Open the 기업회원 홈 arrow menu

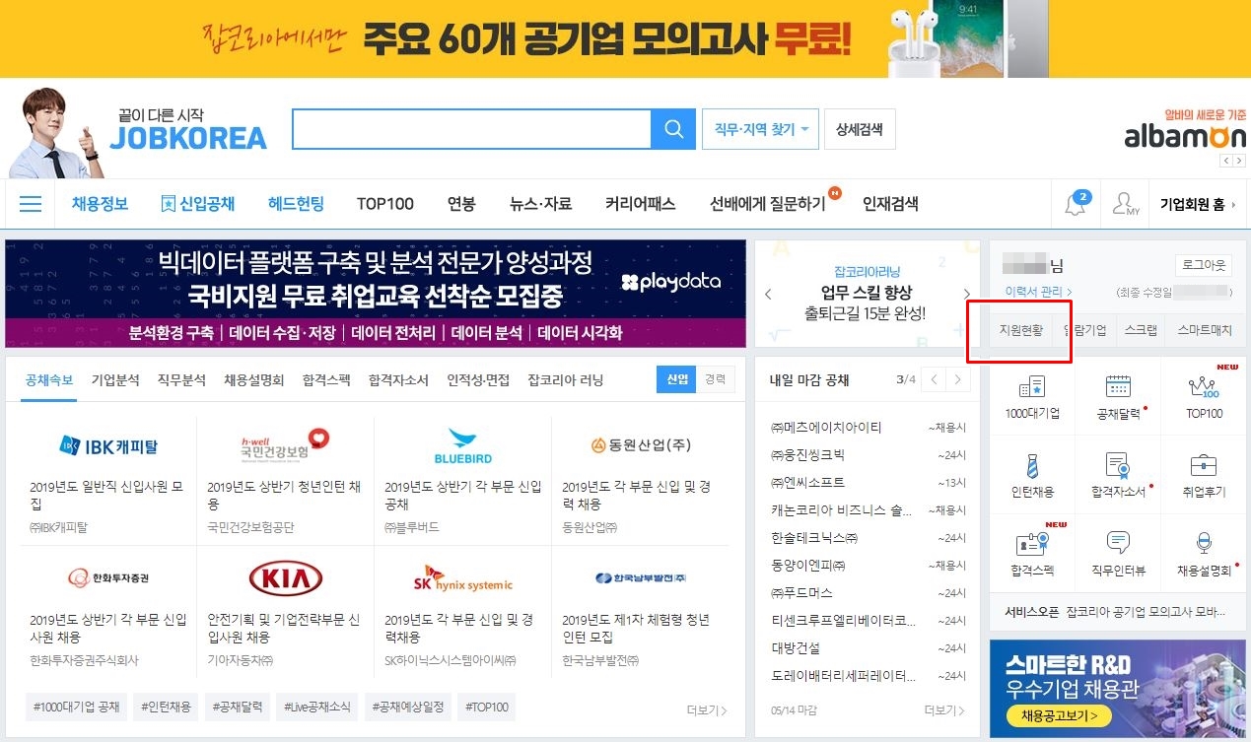click(1198, 205)
